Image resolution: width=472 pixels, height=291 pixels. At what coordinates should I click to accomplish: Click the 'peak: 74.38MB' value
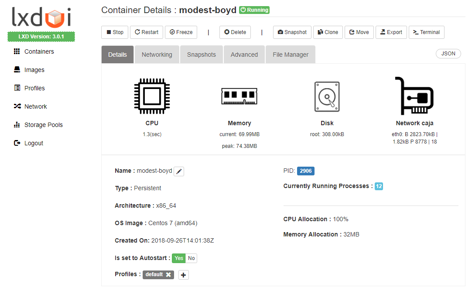point(239,146)
